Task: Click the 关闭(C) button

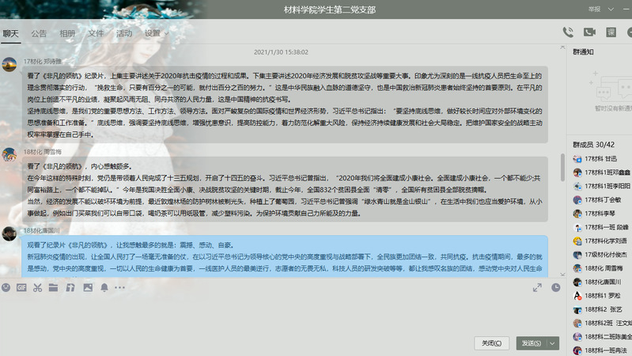Action: [492, 343]
